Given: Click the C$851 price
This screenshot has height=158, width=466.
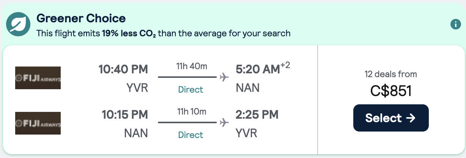Looking at the screenshot, I should (391, 91).
